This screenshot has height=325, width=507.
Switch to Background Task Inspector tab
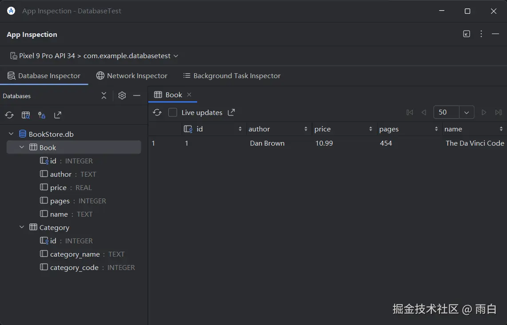coord(231,75)
